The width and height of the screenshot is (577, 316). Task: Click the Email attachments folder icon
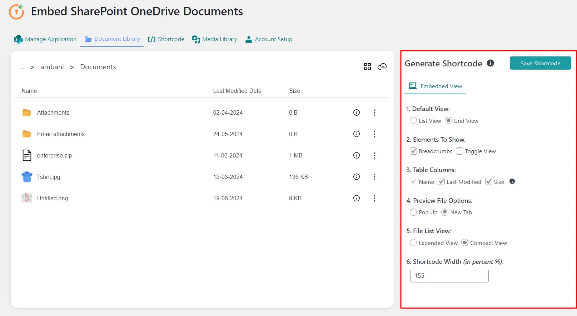(x=27, y=134)
